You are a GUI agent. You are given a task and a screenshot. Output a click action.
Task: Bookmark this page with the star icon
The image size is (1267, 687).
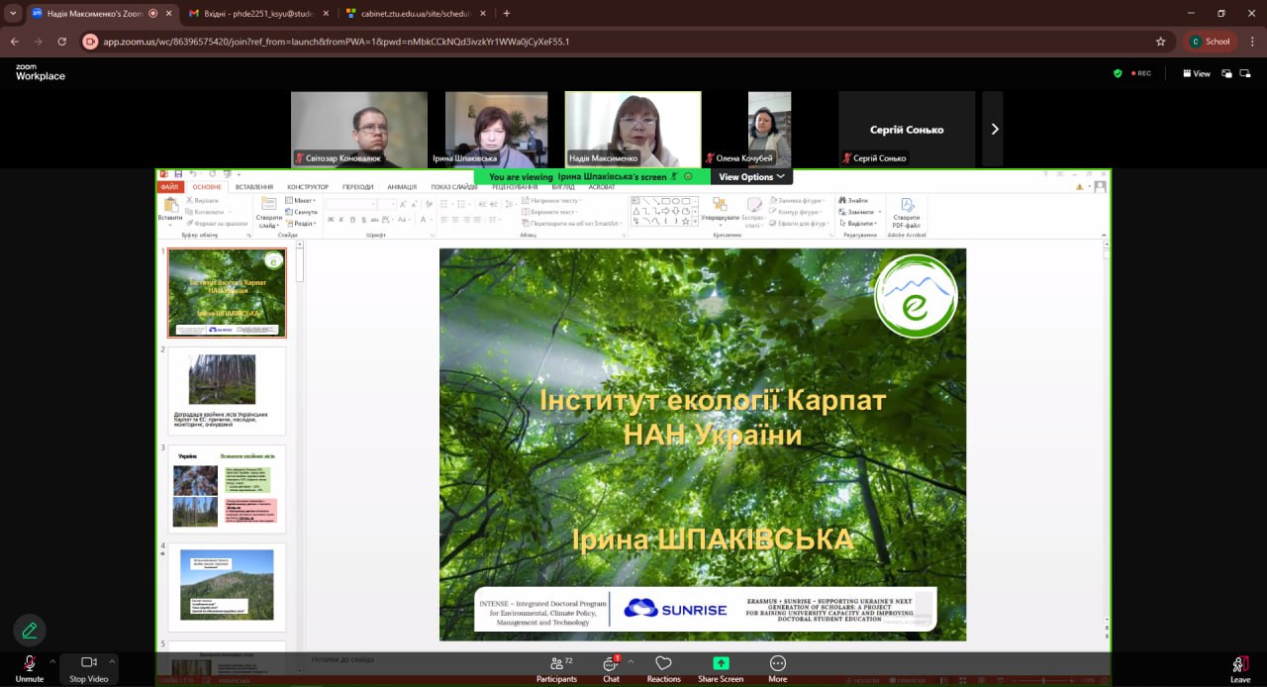[1160, 42]
